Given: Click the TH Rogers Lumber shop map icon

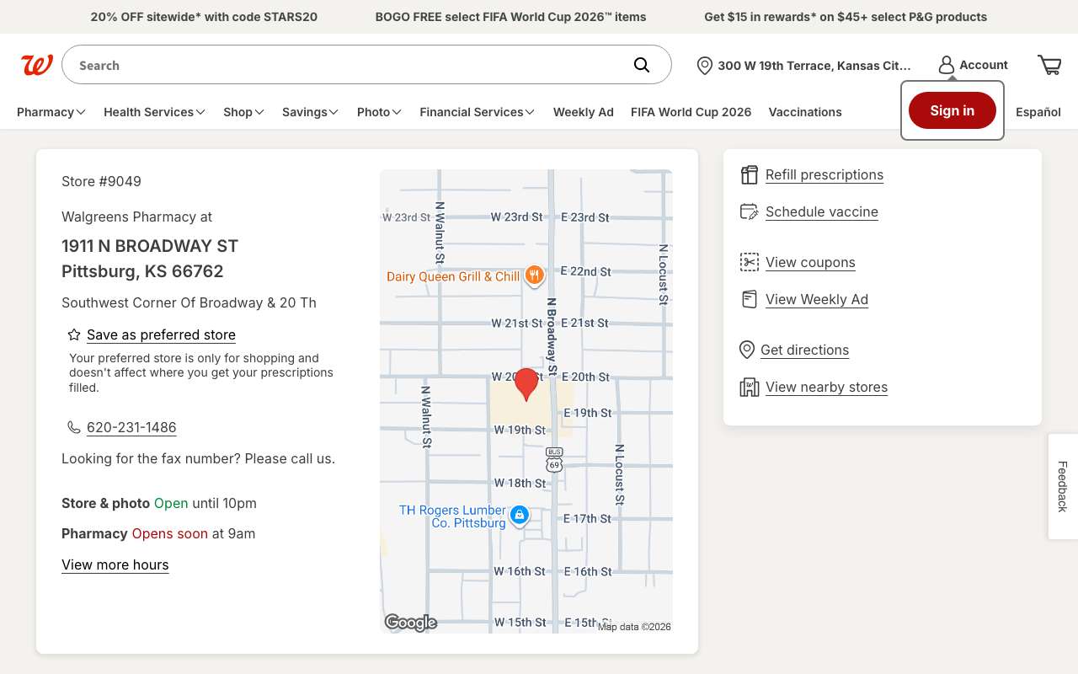Looking at the screenshot, I should pyautogui.click(x=520, y=515).
